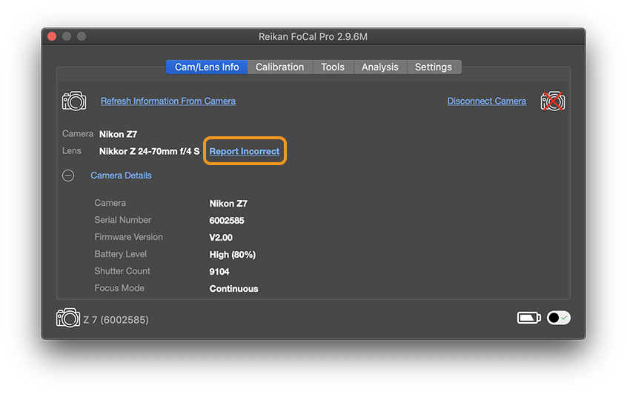Click the Firmware Version label
Viewport: 627px width, 394px height.
[x=129, y=237]
